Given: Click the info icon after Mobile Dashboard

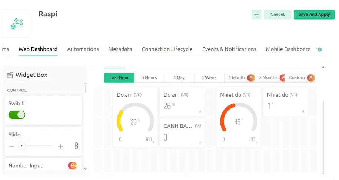Looking at the screenshot, I should point(319,49).
